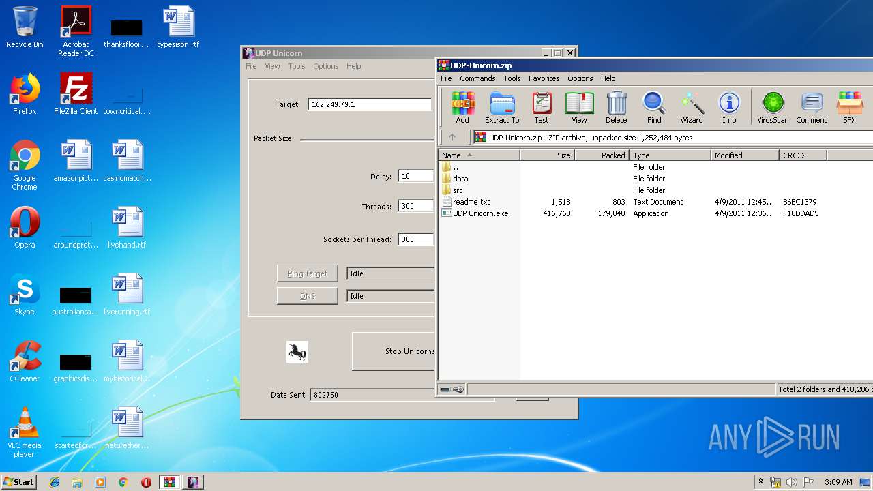This screenshot has height=491, width=873.
Task: Sort by the Type column header
Action: [x=670, y=155]
